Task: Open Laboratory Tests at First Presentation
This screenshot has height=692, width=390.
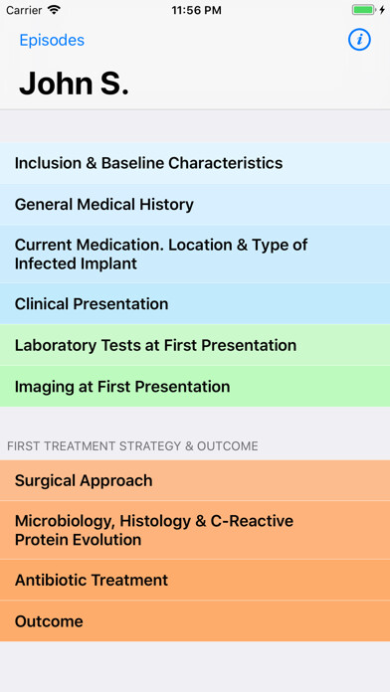Action: 195,345
